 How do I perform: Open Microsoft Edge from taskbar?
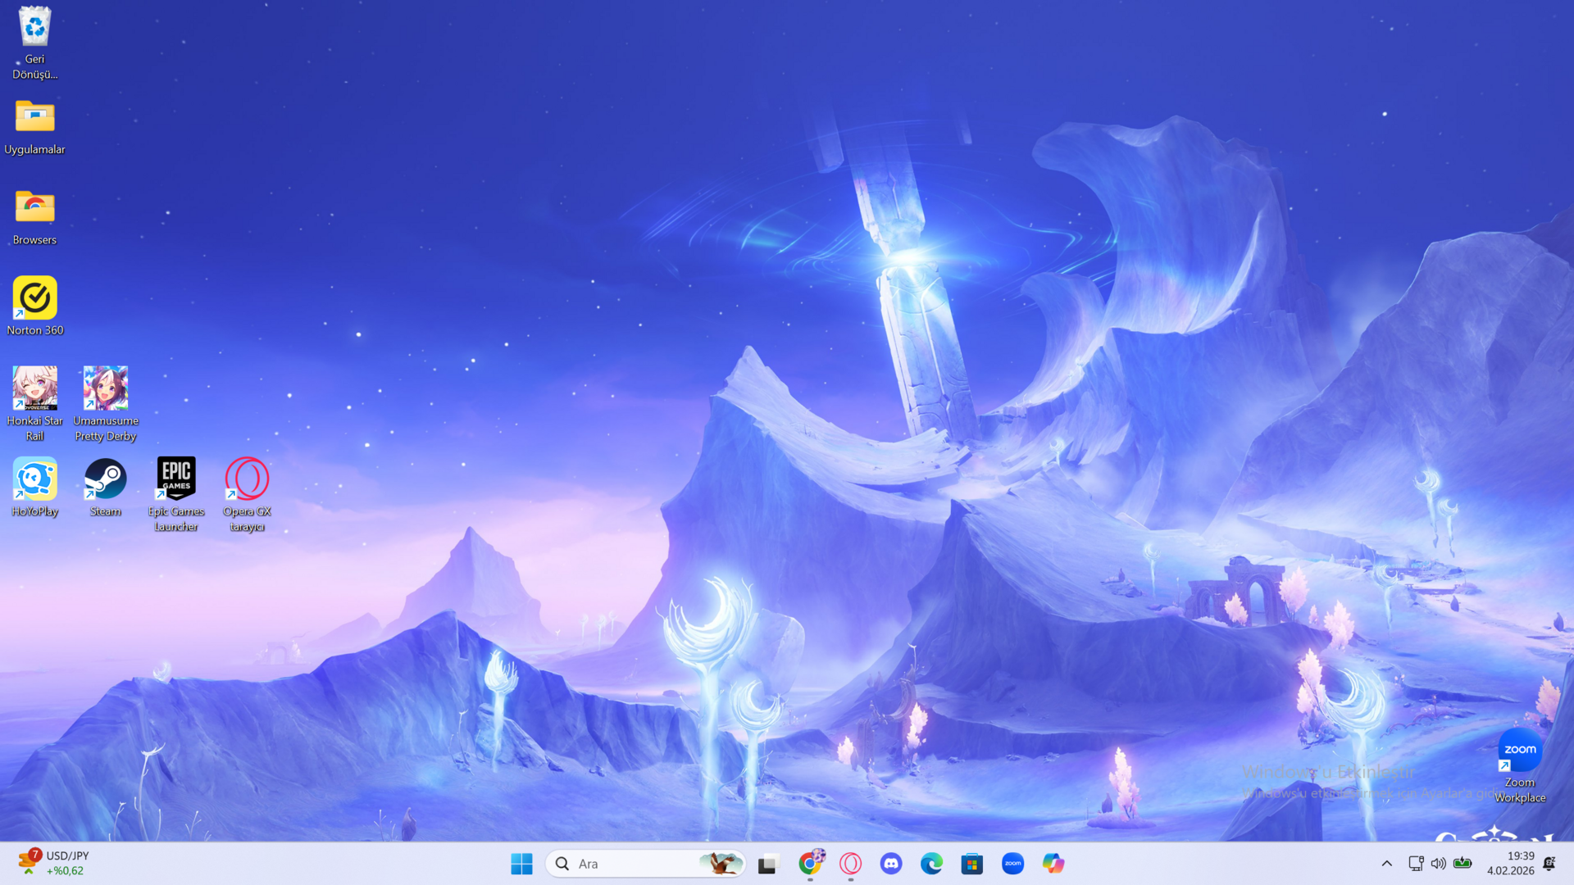pyautogui.click(x=931, y=864)
